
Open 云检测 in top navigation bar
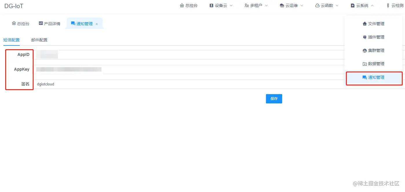coord(395,6)
